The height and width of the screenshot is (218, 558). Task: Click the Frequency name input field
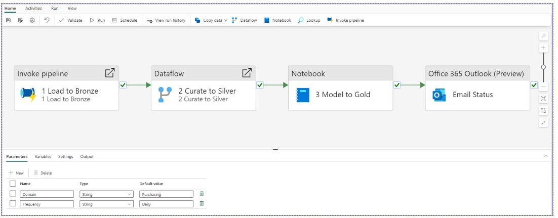click(x=47, y=204)
